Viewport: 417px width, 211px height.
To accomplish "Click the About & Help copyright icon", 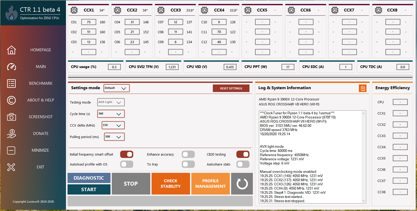I will (x=11, y=100).
